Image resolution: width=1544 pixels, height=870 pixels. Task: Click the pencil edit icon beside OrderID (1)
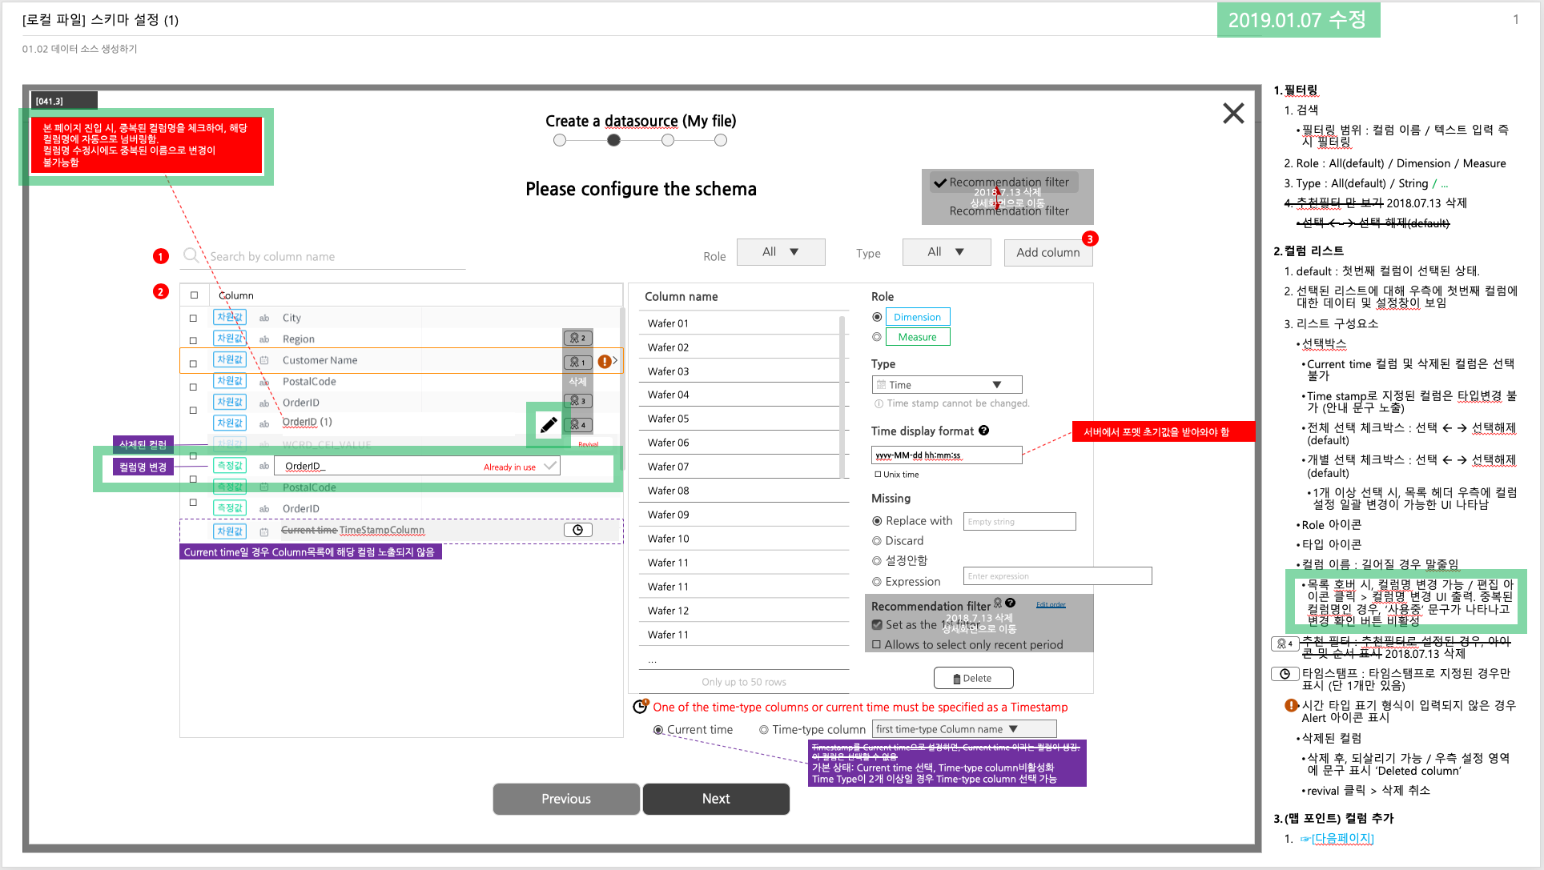coord(548,424)
